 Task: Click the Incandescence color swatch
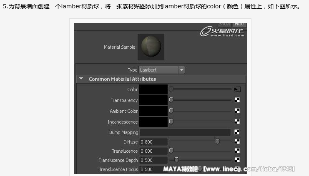click(153, 121)
